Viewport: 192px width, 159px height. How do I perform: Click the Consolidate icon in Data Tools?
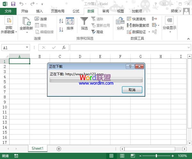(154, 19)
